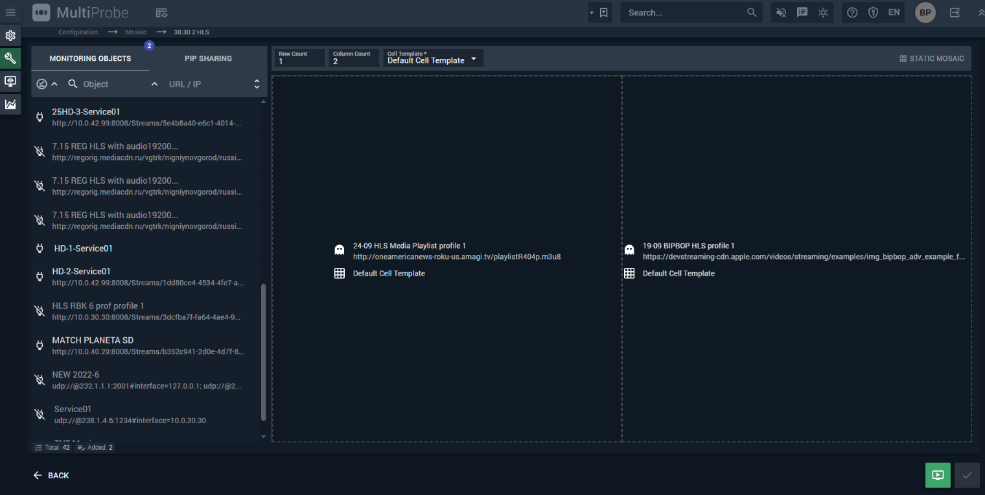Switch to the PIP Sharing tab

pos(208,58)
